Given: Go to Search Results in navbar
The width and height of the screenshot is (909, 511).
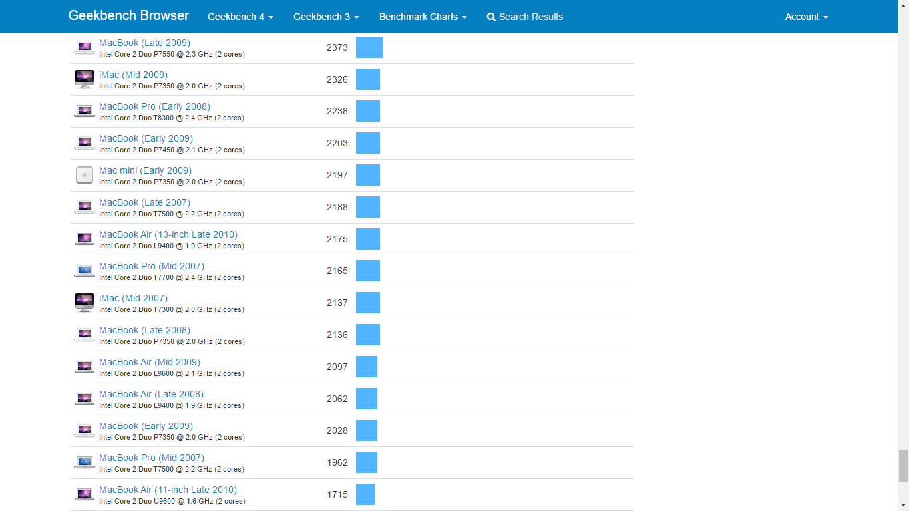Looking at the screenshot, I should [530, 17].
